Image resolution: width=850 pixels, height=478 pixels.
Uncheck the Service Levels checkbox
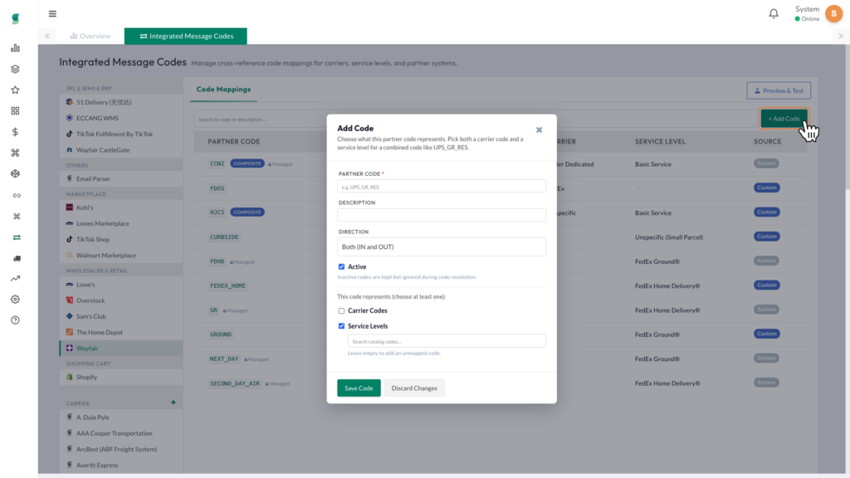pos(341,325)
